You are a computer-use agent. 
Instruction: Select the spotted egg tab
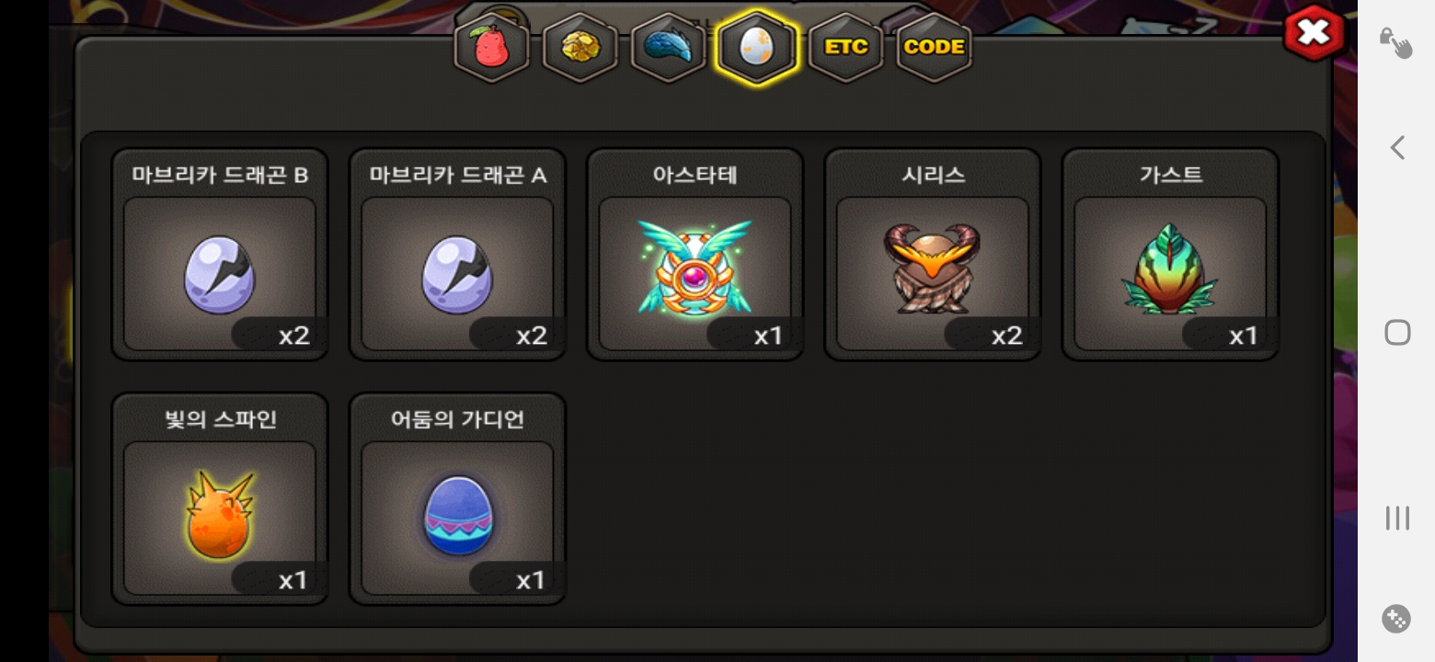click(757, 47)
